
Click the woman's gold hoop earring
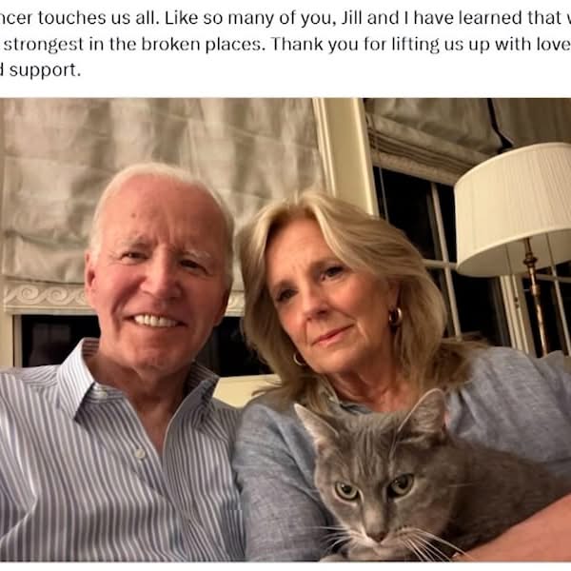coord(396,317)
